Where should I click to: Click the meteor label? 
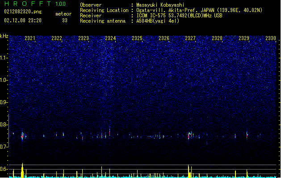(63, 14)
